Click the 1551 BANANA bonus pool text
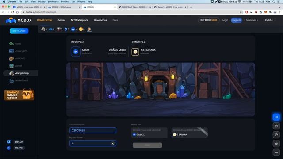The width and height of the screenshot is (283, 159). pos(148,50)
